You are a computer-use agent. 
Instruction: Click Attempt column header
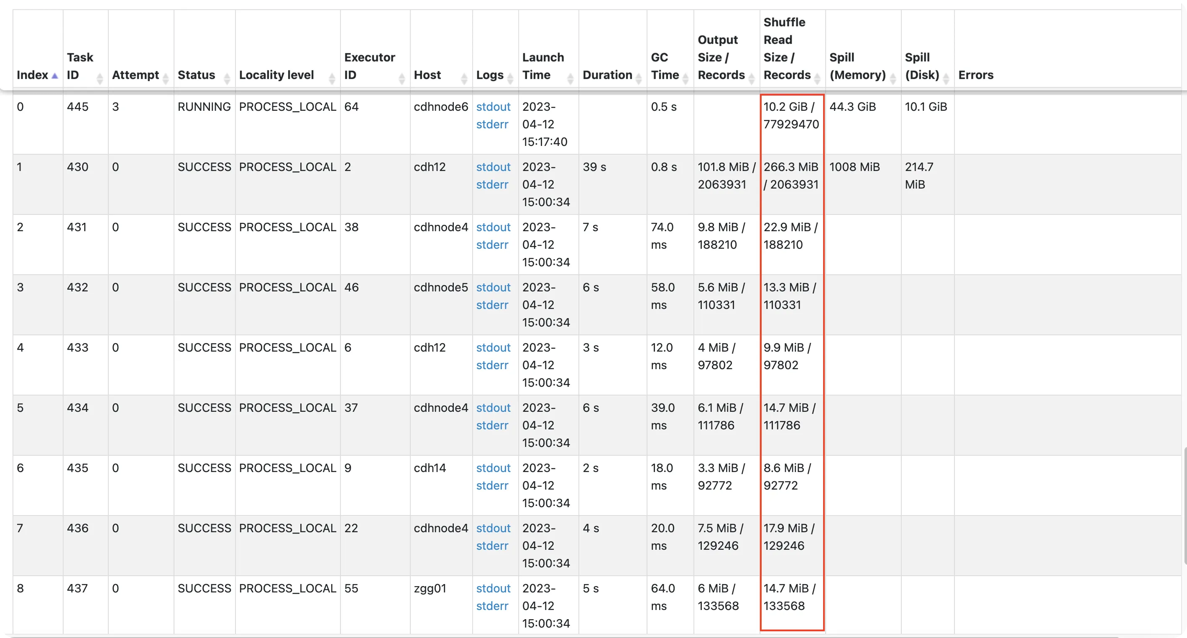(x=136, y=75)
